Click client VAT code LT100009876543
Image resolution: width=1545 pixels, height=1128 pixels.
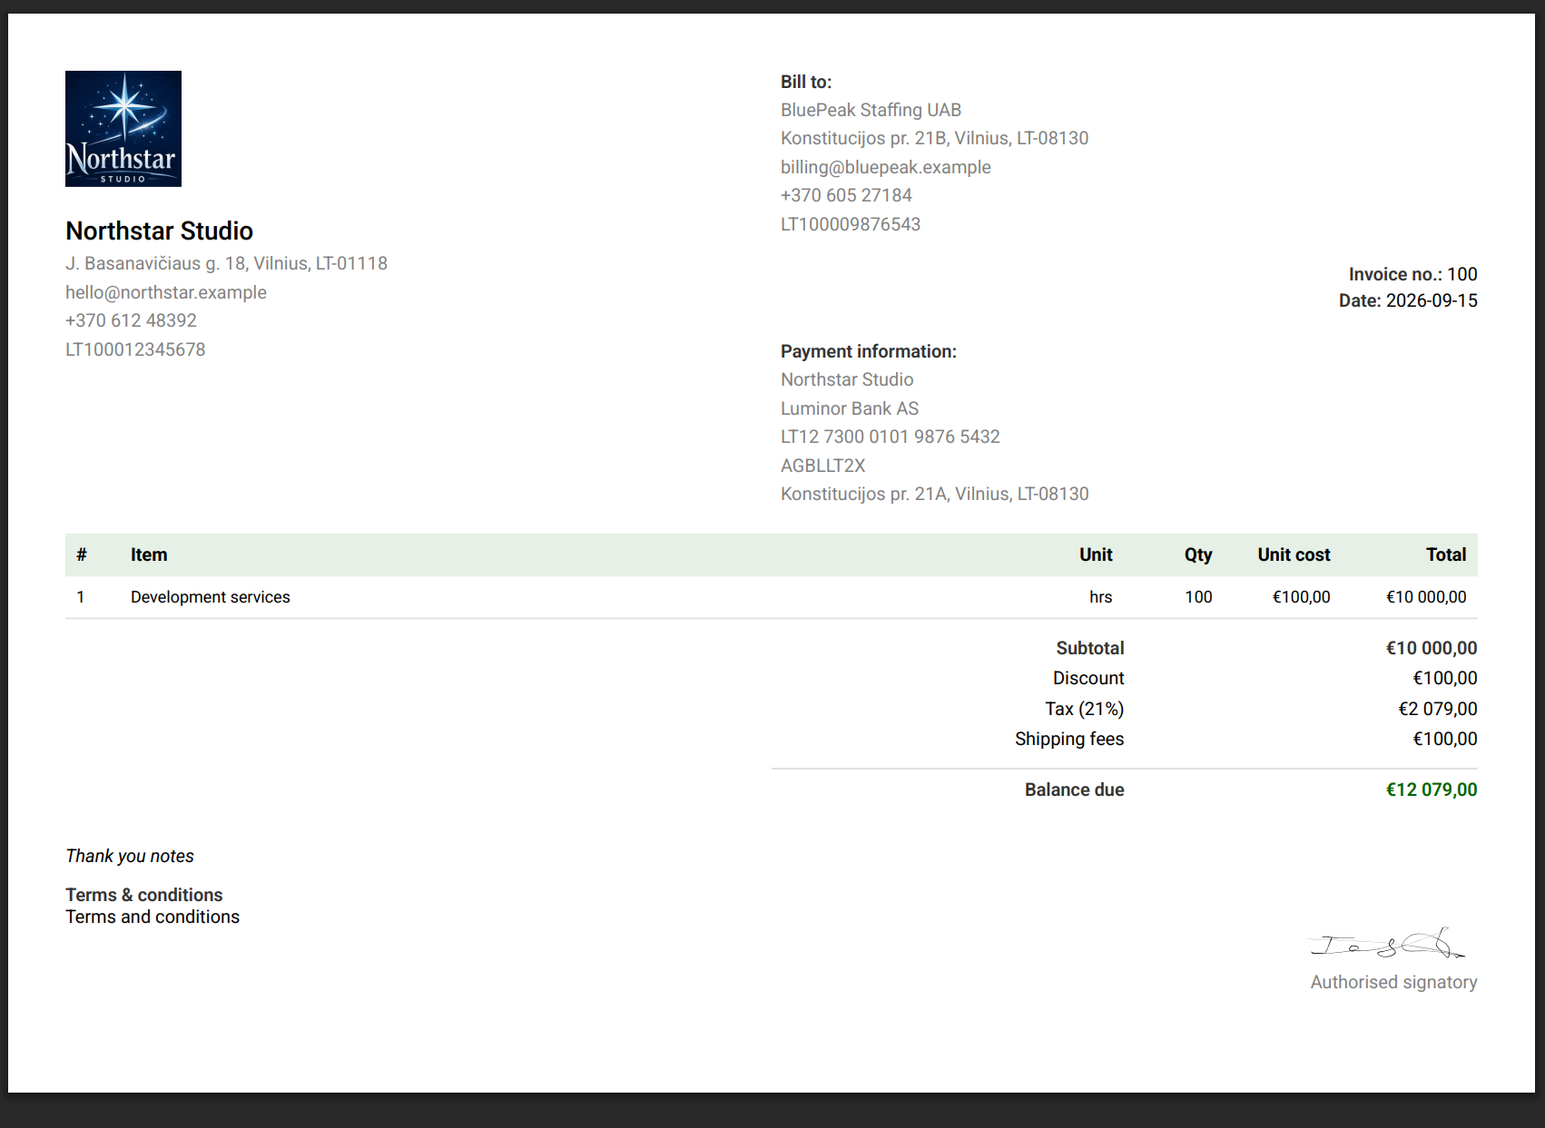coord(851,224)
